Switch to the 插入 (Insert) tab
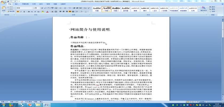This screenshot has height=107, width=224. pyautogui.click(x=17, y=4)
